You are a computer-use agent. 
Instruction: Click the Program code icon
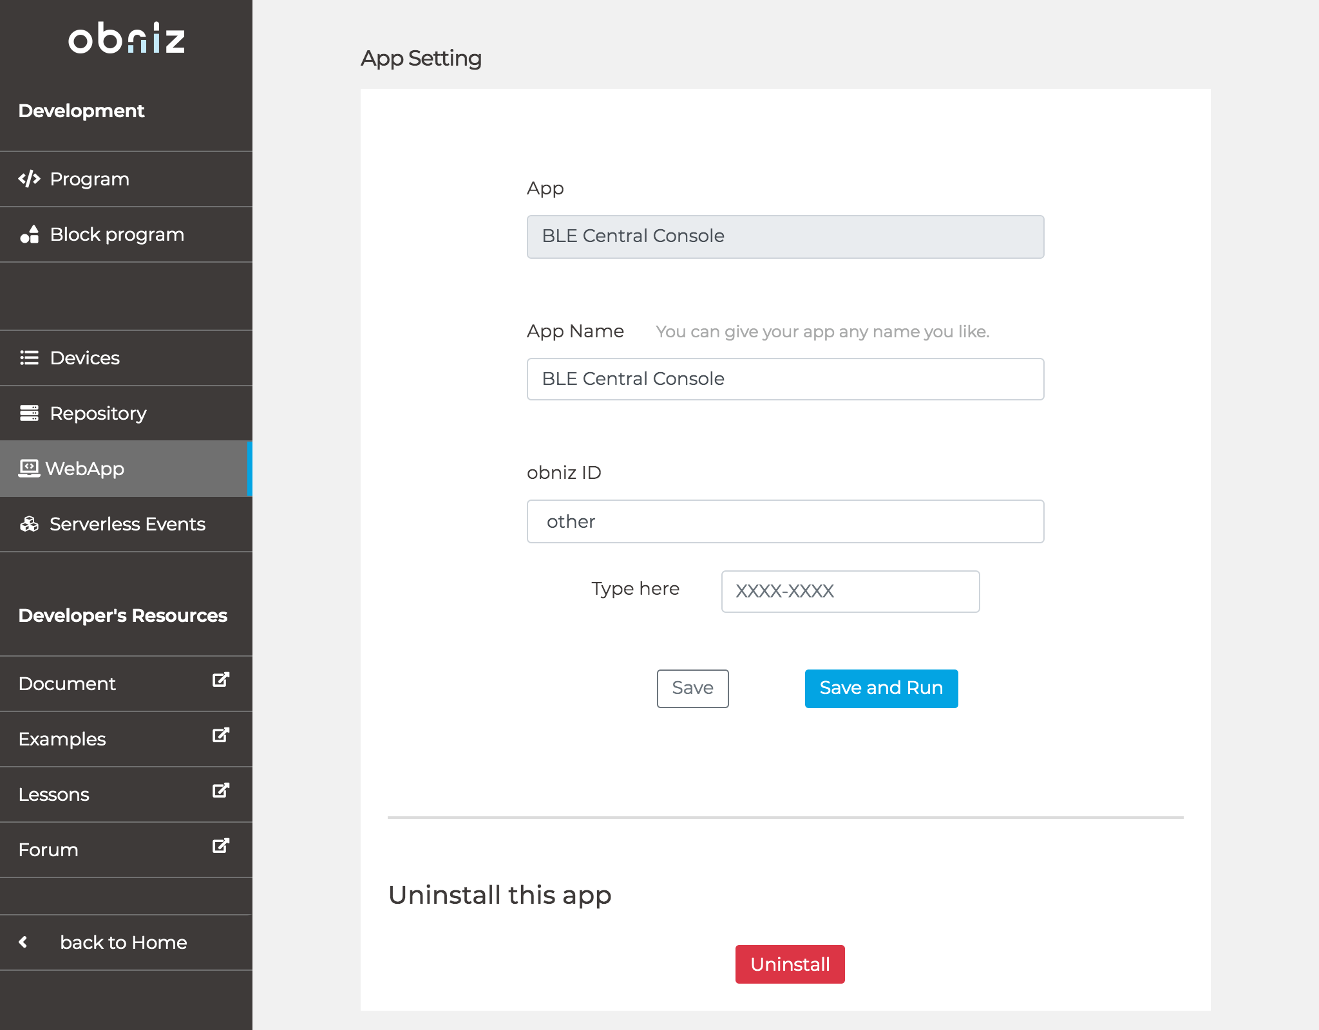[29, 179]
